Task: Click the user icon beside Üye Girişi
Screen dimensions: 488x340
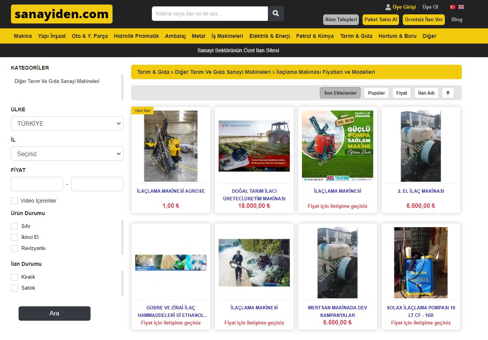Action: (388, 7)
